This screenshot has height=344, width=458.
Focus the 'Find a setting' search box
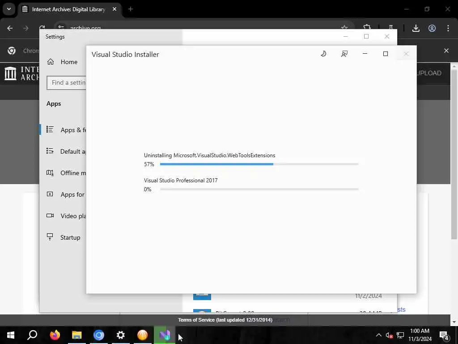coord(67,83)
